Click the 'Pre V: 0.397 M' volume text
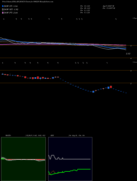 tap(109, 8)
